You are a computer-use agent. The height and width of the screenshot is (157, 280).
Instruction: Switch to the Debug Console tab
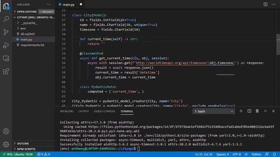(x=105, y=111)
